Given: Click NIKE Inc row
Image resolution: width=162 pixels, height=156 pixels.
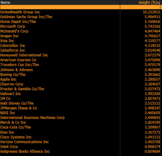Looking at the screenshot, I should point(80,113).
